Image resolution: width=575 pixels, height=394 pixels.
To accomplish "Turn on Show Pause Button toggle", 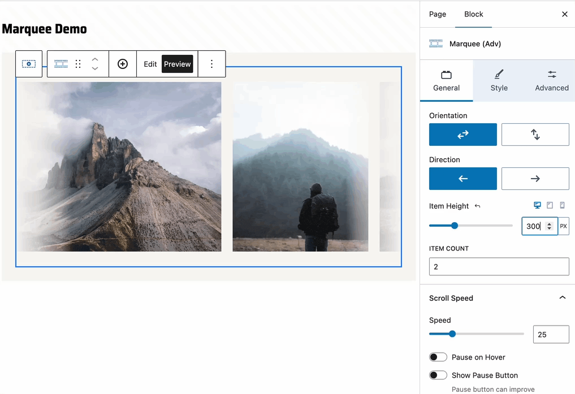I will [438, 375].
